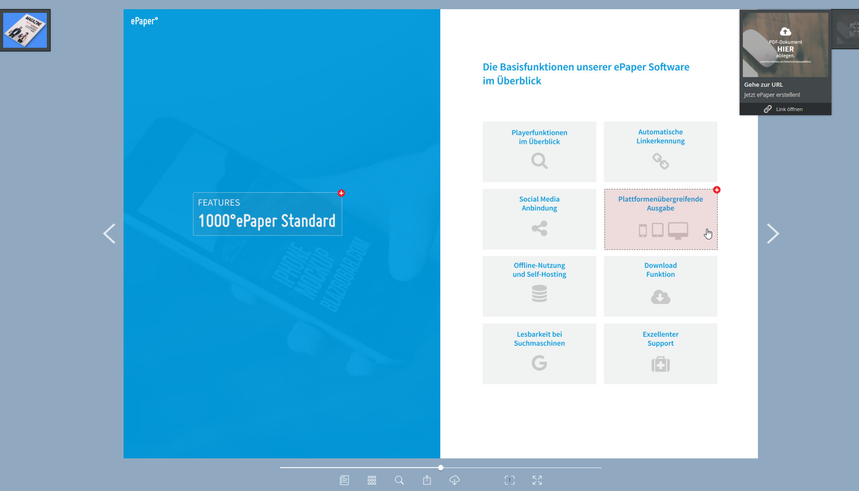
Task: Click 'Jetzt ePaper erstellen!' text
Action: pos(772,95)
